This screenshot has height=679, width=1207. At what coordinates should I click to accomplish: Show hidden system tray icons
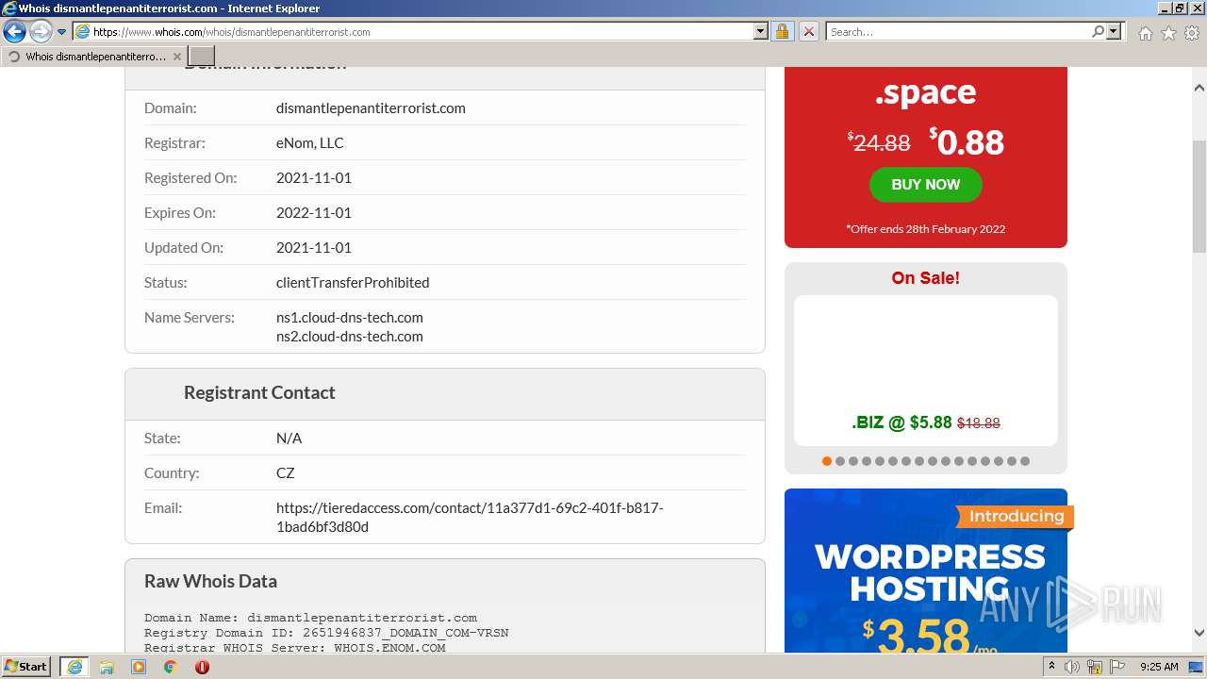pos(1051,666)
